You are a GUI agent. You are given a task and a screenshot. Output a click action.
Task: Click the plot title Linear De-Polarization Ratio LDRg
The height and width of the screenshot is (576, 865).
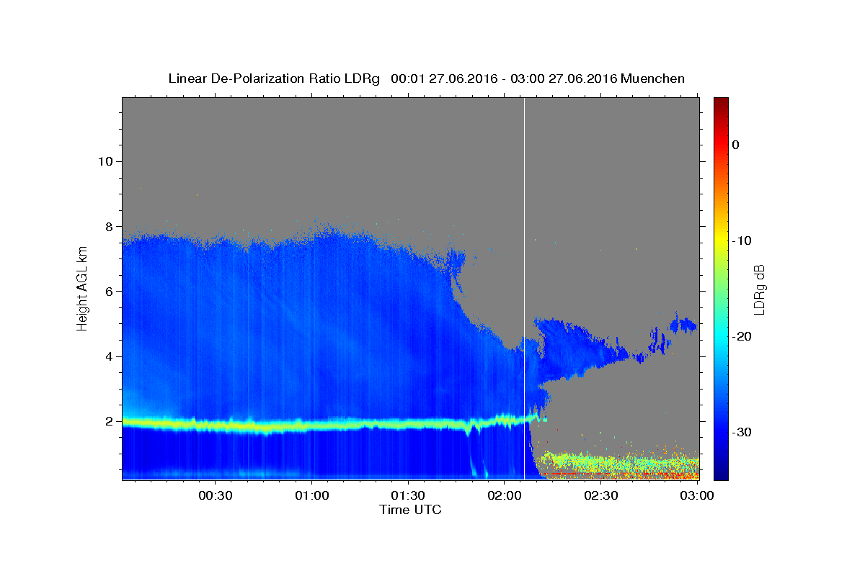[274, 78]
